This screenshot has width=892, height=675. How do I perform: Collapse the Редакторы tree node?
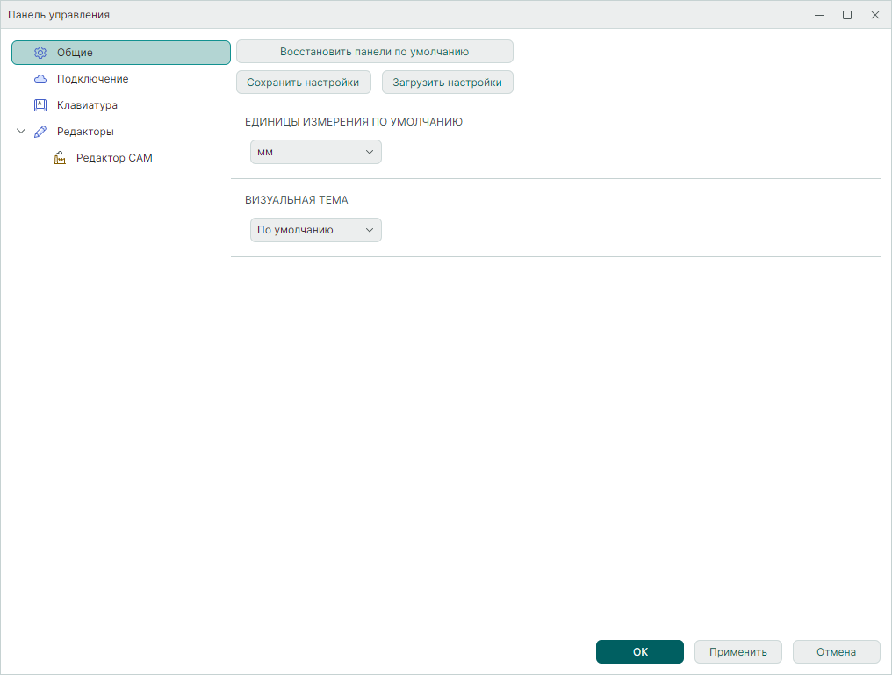tap(21, 132)
